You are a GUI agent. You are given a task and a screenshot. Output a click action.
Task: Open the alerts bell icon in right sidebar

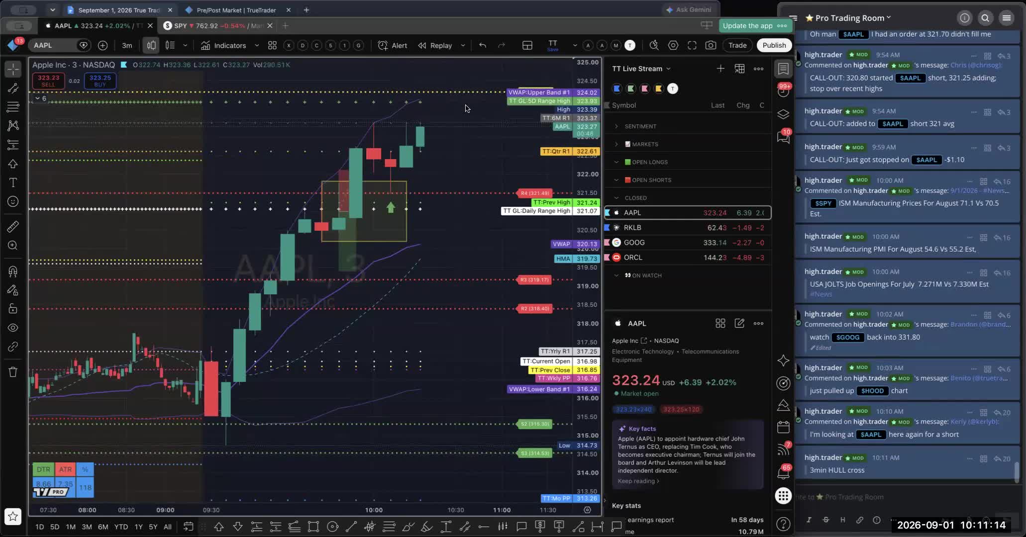point(783,473)
